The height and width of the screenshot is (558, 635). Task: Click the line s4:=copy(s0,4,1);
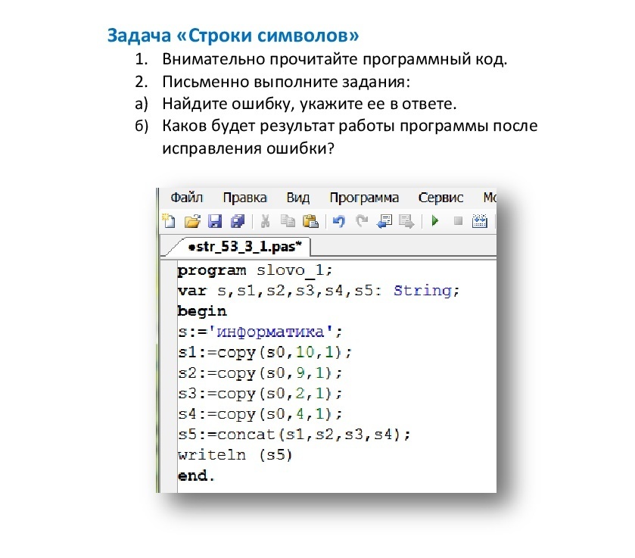coord(260,414)
